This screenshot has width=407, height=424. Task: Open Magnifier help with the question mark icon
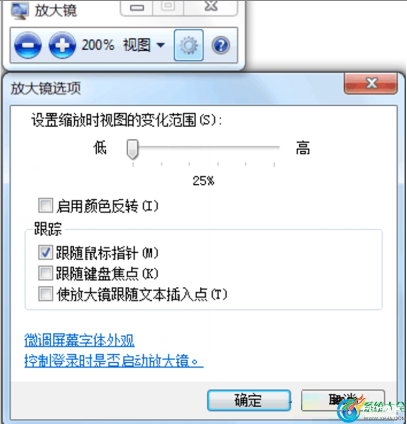pyautogui.click(x=221, y=45)
